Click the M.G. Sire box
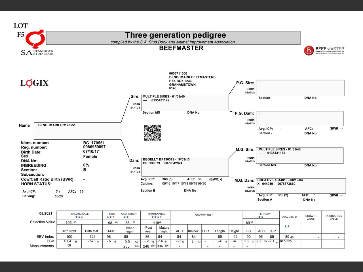Viewport: 363px width, 272px height. (299, 156)
